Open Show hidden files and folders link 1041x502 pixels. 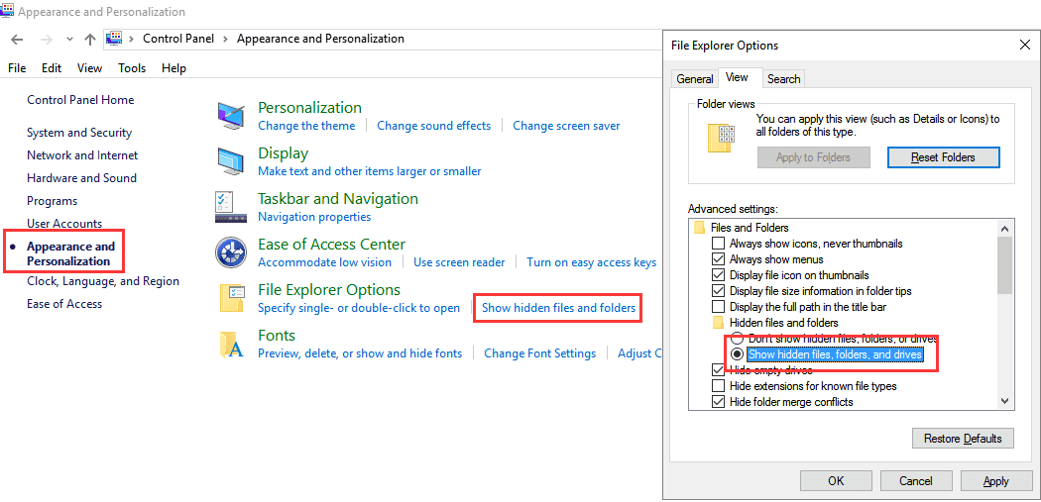click(x=558, y=308)
